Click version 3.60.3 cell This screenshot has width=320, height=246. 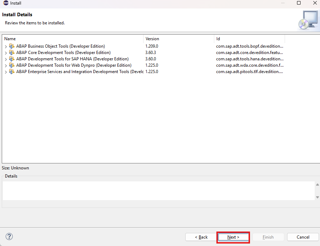coord(151,53)
